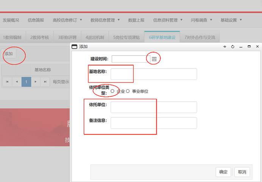262x182 pixels.
Task: Jump to last page of grid
Action: [45, 82]
